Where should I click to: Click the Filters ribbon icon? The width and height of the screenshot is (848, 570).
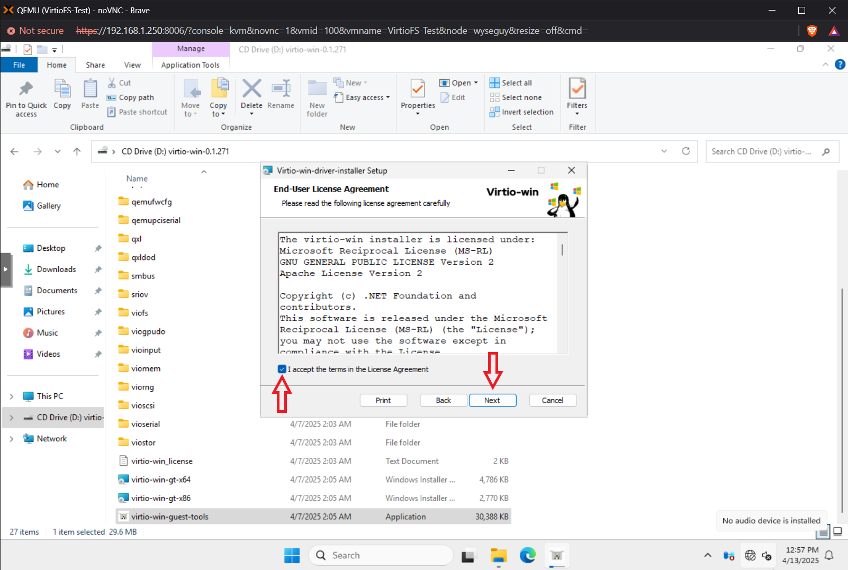coord(577,88)
